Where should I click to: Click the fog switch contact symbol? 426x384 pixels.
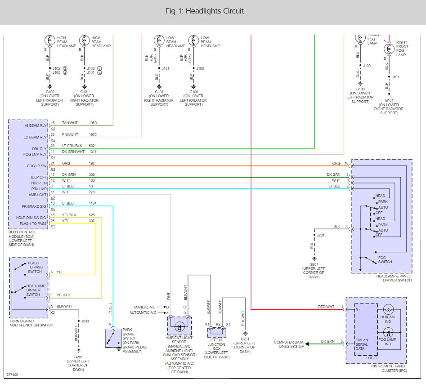coord(371,260)
